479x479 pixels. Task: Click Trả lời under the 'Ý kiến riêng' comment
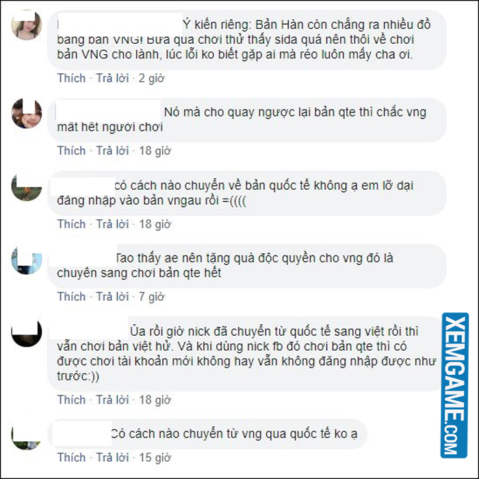(112, 78)
